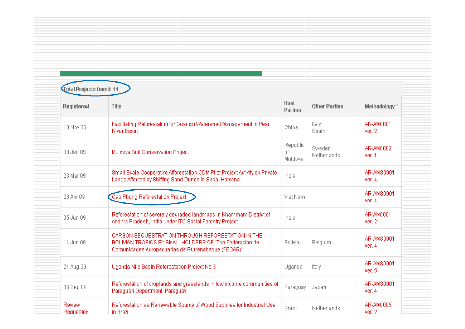Open the Review Requested status link

click(x=76, y=308)
